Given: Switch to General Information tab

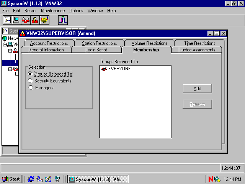Looking at the screenshot, I should [46, 50].
